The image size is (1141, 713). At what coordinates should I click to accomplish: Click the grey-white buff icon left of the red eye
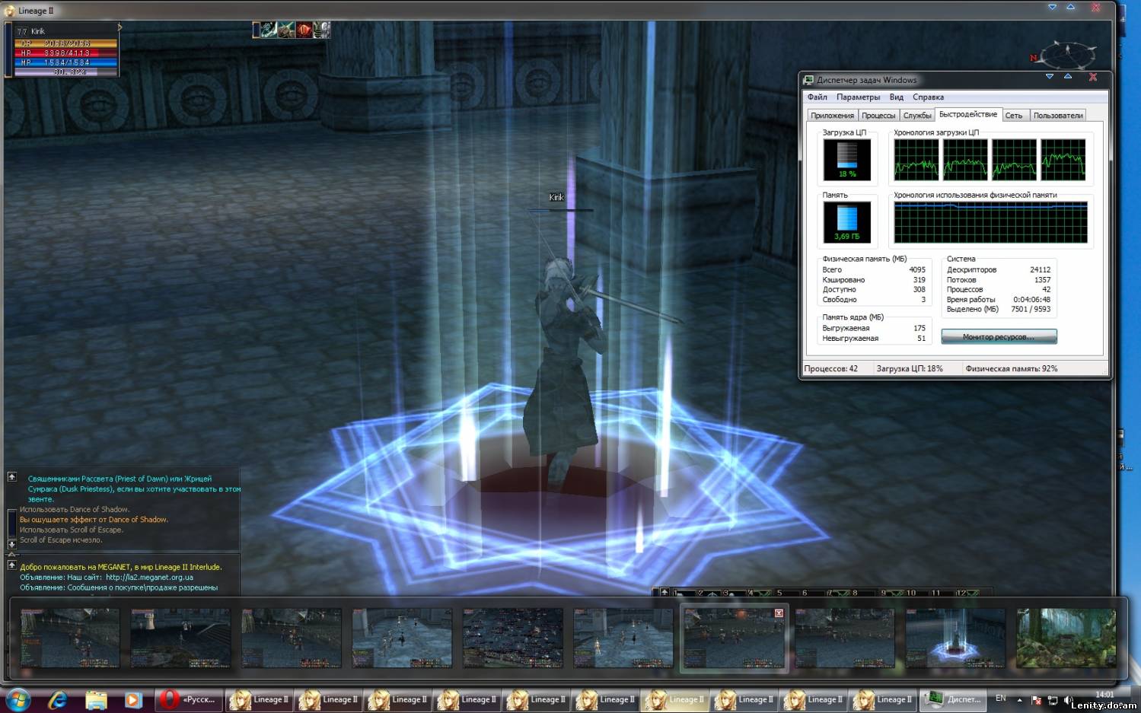[x=285, y=30]
